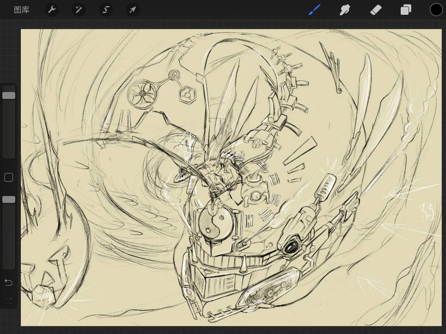Click the brush opacity slider handle
The image size is (446, 334).
point(9,200)
